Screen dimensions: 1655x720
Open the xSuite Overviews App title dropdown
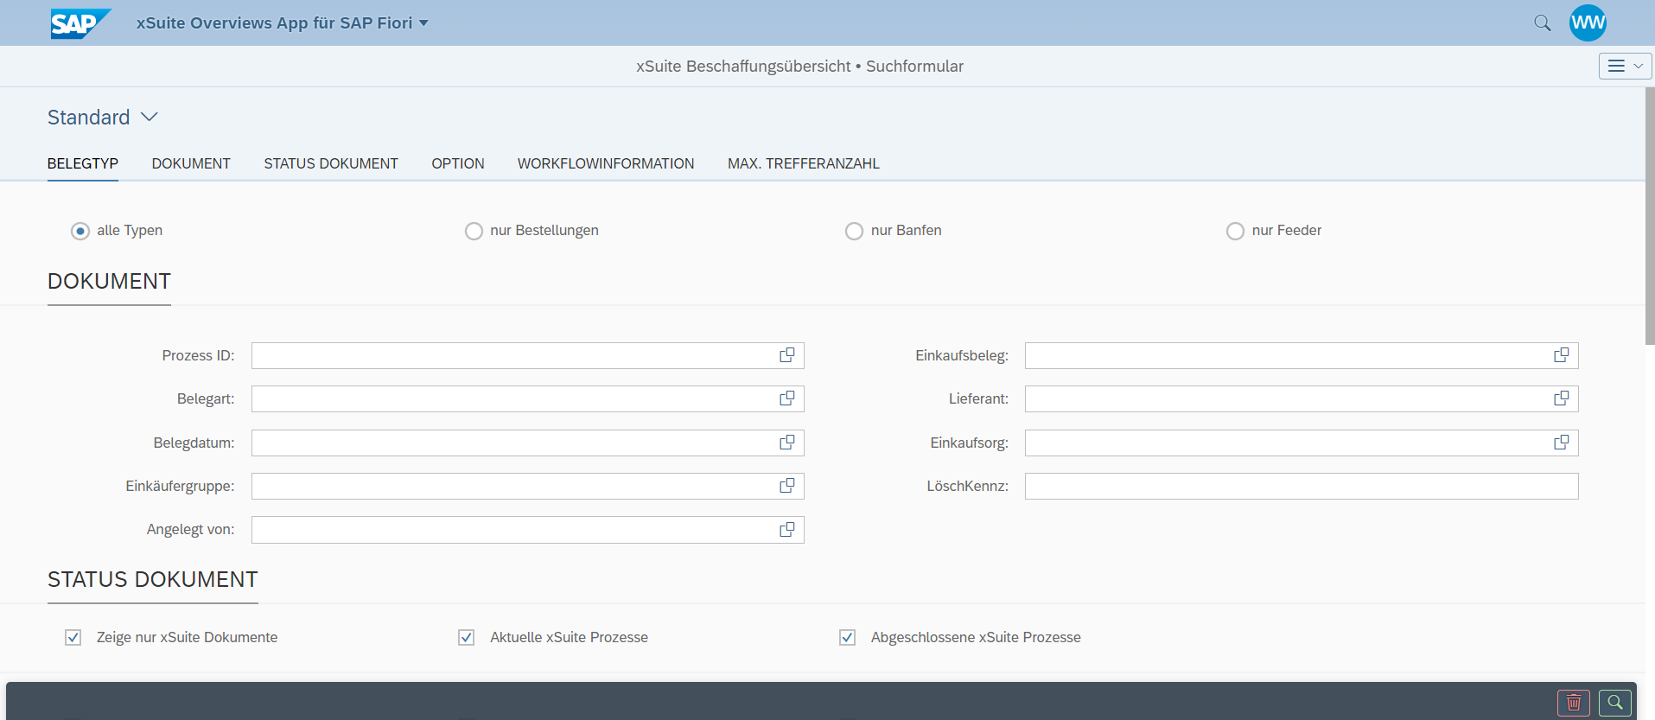click(423, 23)
